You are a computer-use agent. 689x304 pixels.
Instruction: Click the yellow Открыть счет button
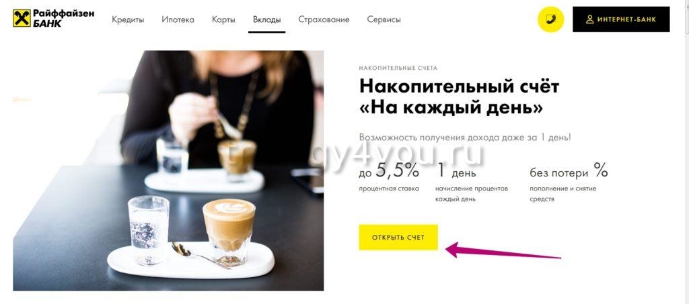(x=398, y=238)
